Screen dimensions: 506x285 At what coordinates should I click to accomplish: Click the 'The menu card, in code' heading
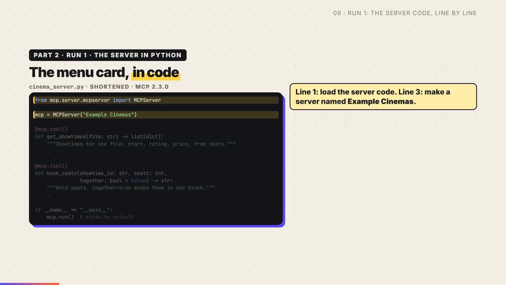pyautogui.click(x=104, y=72)
